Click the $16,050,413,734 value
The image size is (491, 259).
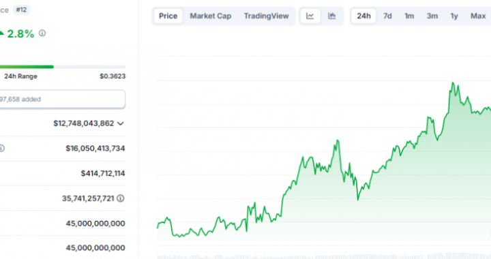coord(95,149)
